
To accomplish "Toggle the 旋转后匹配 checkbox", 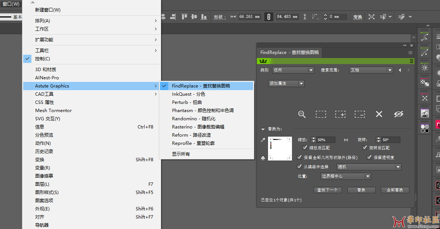I will [365, 147].
